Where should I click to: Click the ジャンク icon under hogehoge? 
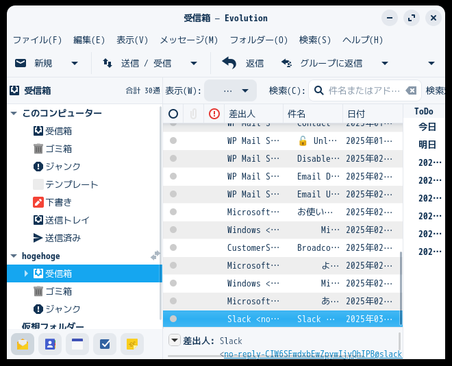(x=38, y=309)
